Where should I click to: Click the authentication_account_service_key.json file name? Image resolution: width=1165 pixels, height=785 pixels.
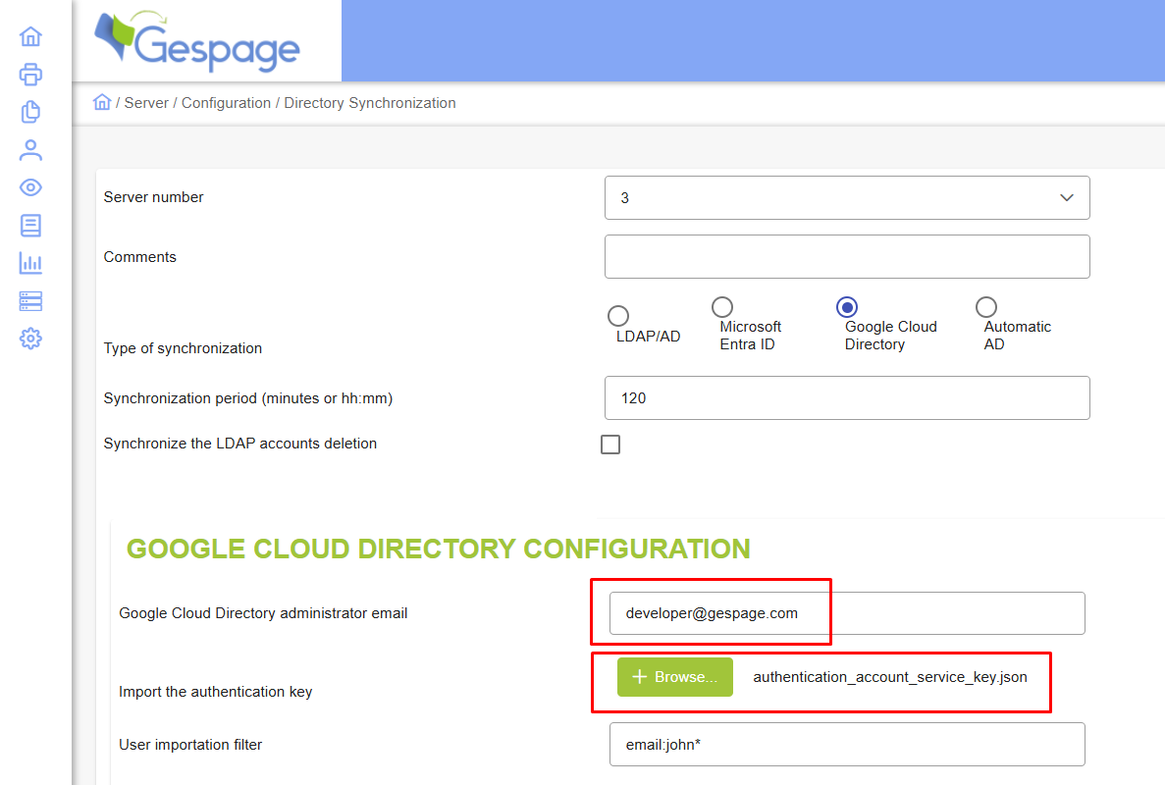pos(890,676)
